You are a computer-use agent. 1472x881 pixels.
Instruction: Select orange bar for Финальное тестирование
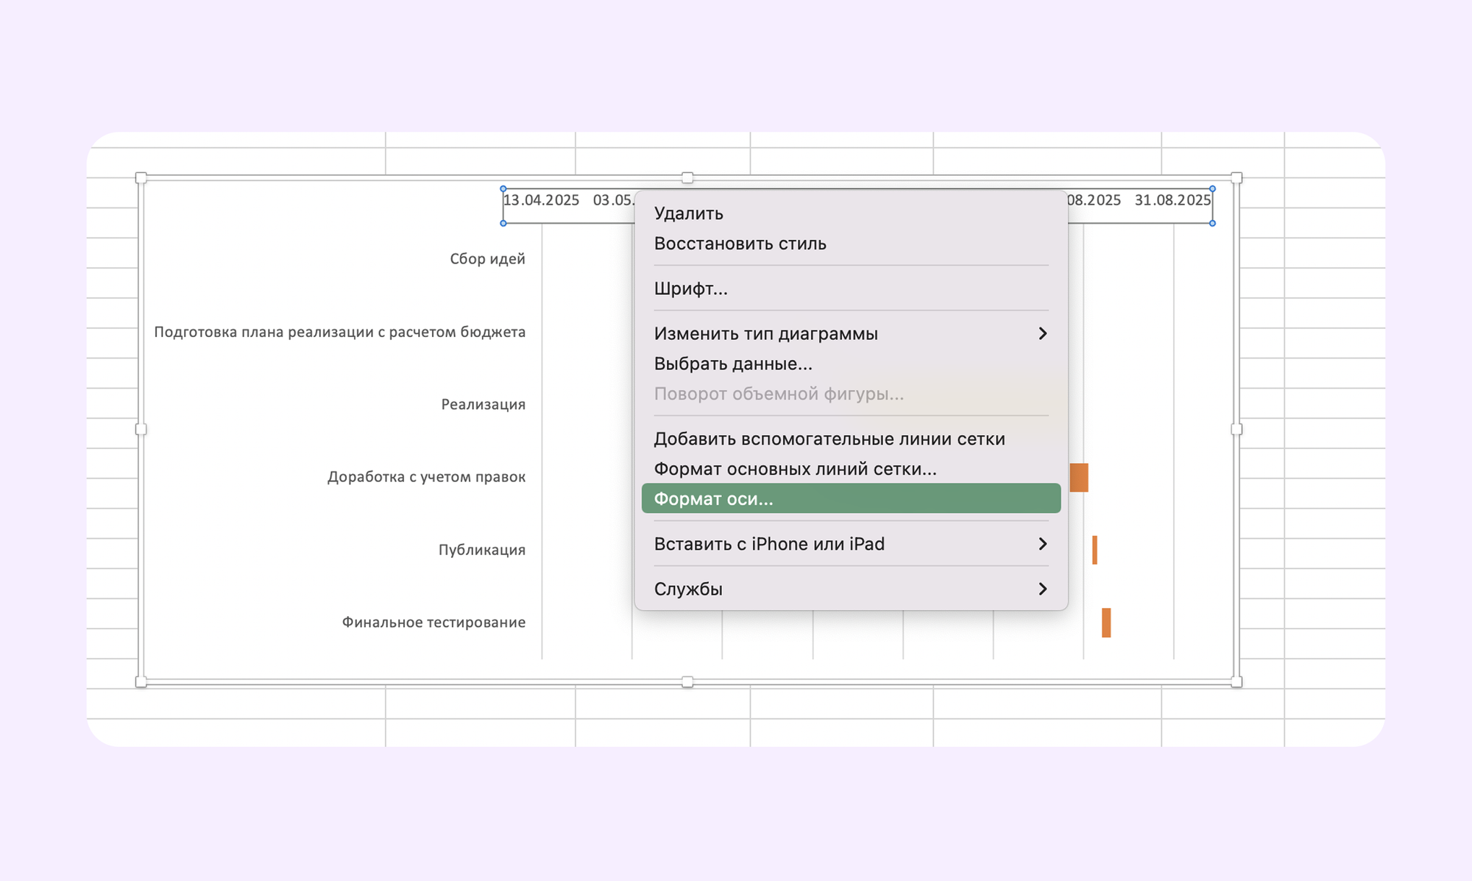(1106, 623)
